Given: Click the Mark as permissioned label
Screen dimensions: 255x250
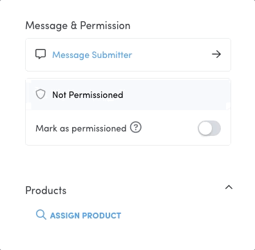Looking at the screenshot, I should [81, 128].
